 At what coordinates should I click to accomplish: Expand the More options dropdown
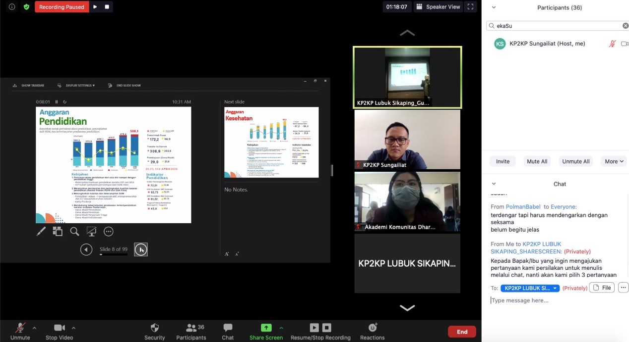point(614,161)
